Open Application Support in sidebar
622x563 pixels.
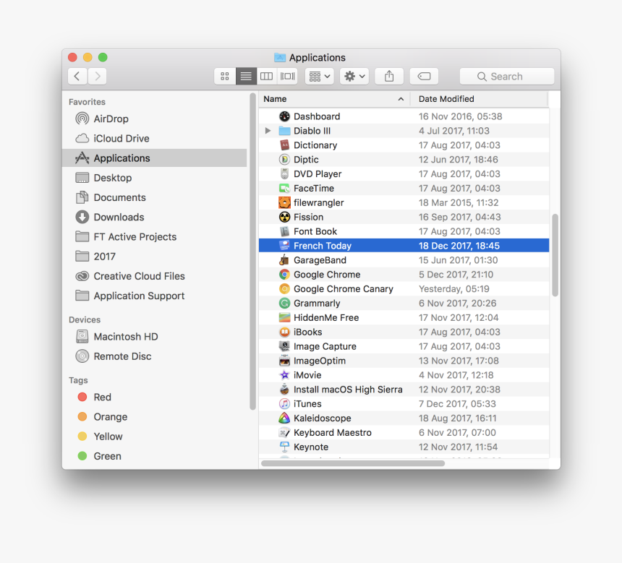click(x=154, y=296)
